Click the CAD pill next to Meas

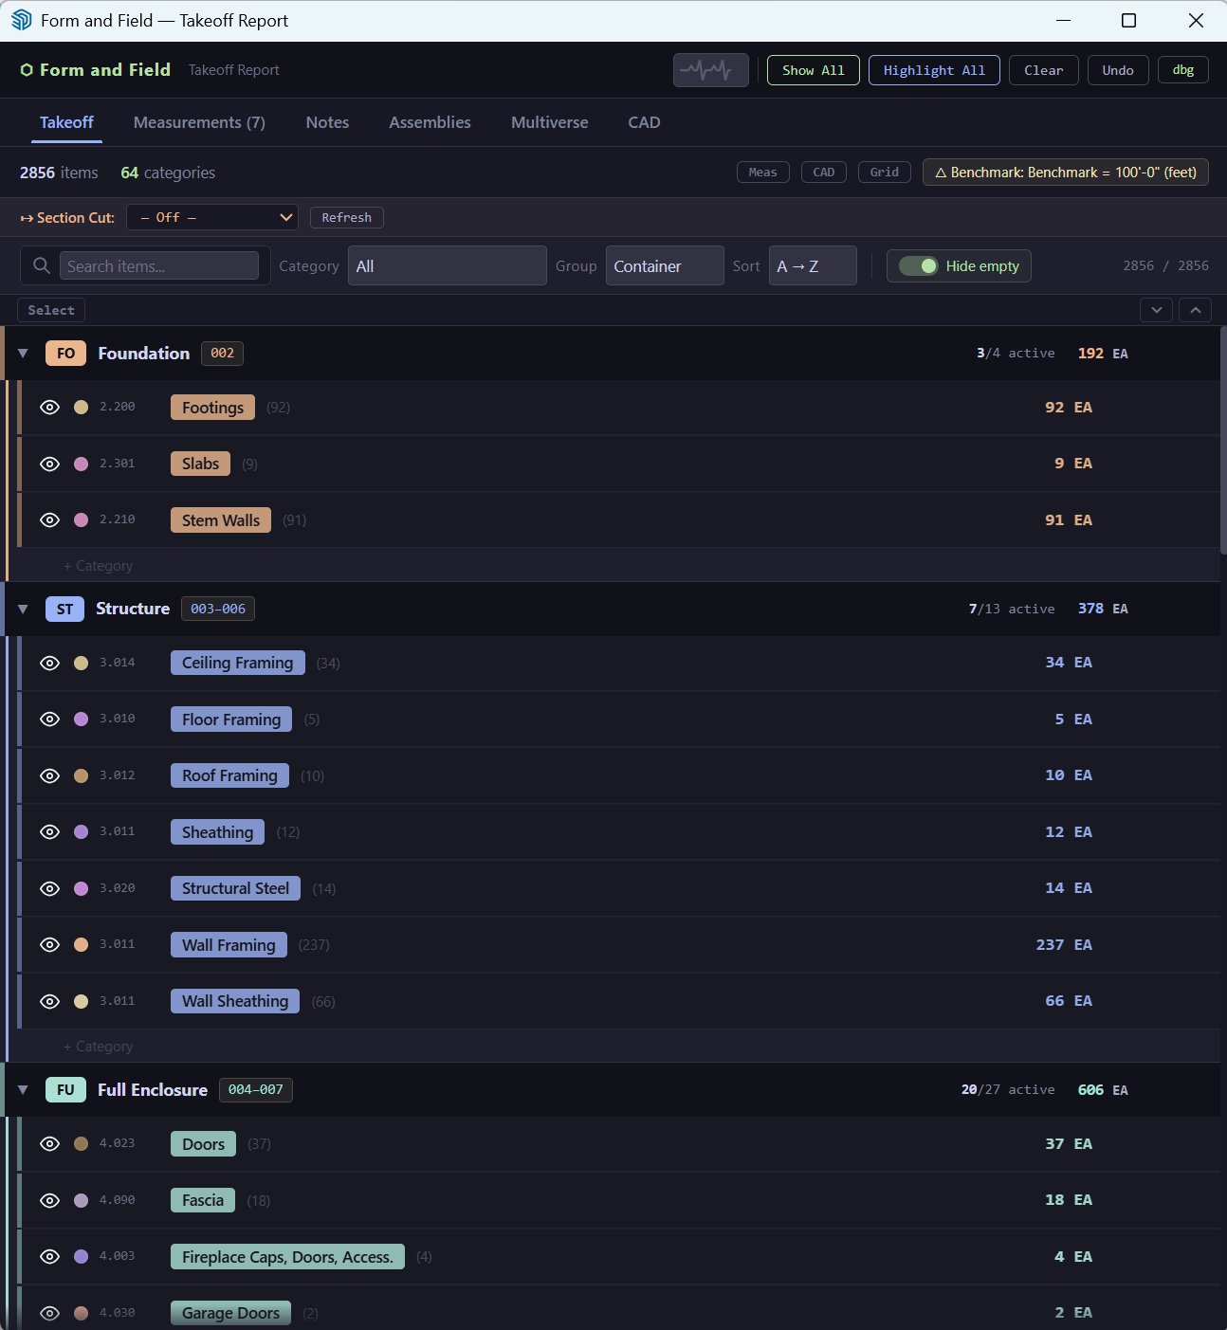tap(823, 172)
